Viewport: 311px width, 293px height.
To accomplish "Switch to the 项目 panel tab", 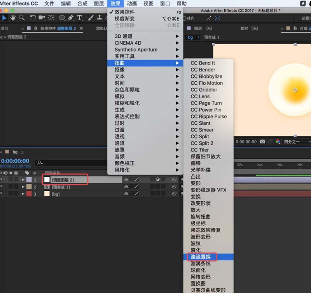I will [x=4, y=28].
